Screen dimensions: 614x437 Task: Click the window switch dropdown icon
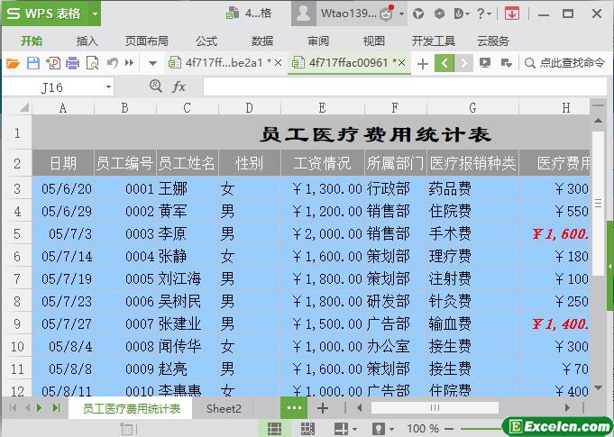pyautogui.click(x=507, y=63)
